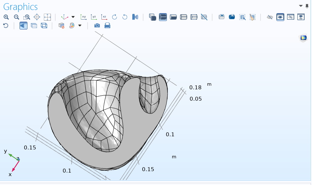Click the crossed-out eye hide icon
This screenshot has width=312, height=185.
(x=270, y=17)
